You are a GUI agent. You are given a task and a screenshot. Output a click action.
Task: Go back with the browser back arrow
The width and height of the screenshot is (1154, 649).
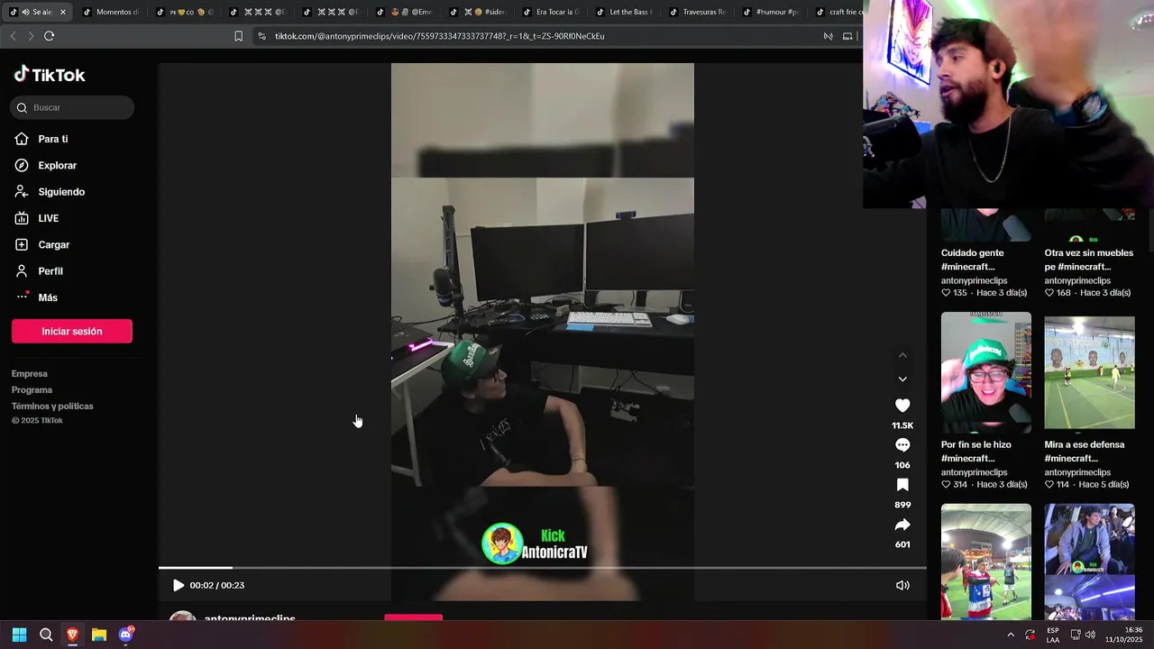(13, 36)
